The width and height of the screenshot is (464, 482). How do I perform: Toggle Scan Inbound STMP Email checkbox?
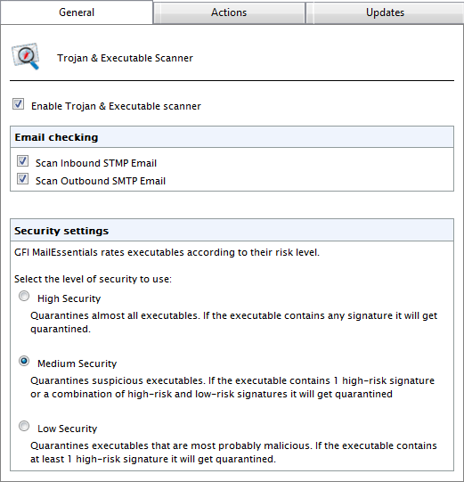[x=23, y=160]
